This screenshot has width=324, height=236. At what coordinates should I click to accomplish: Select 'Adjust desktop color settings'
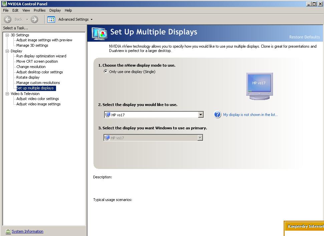pyautogui.click(x=40, y=72)
